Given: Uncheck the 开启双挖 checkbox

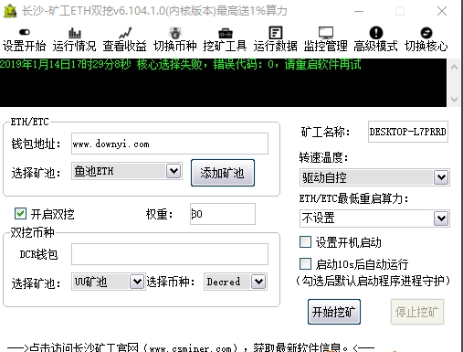Looking at the screenshot, I should (x=20, y=214).
